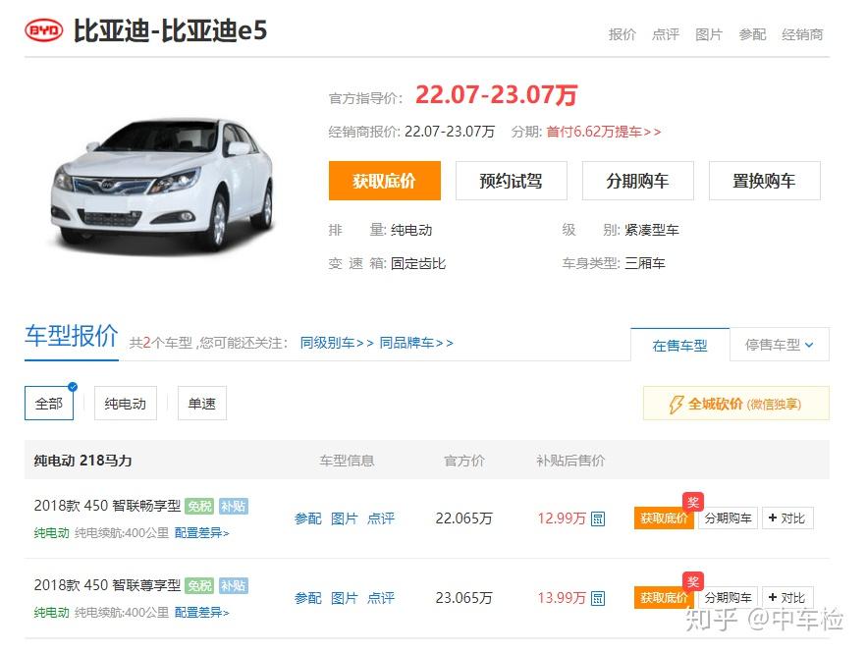
Task: Click the 纯电动 218马力 group header
Action: (82, 461)
